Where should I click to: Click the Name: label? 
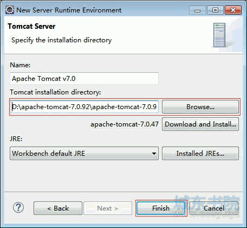[20, 65]
